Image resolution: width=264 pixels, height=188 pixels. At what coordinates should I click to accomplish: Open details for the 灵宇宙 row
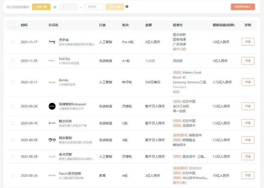tap(248, 42)
